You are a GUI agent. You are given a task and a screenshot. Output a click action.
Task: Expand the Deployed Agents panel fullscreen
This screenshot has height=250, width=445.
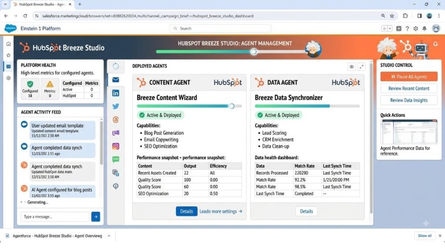[x=361, y=67]
